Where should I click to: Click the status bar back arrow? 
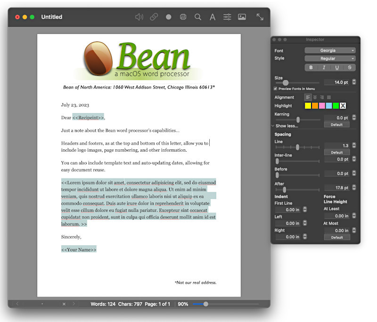17,304
